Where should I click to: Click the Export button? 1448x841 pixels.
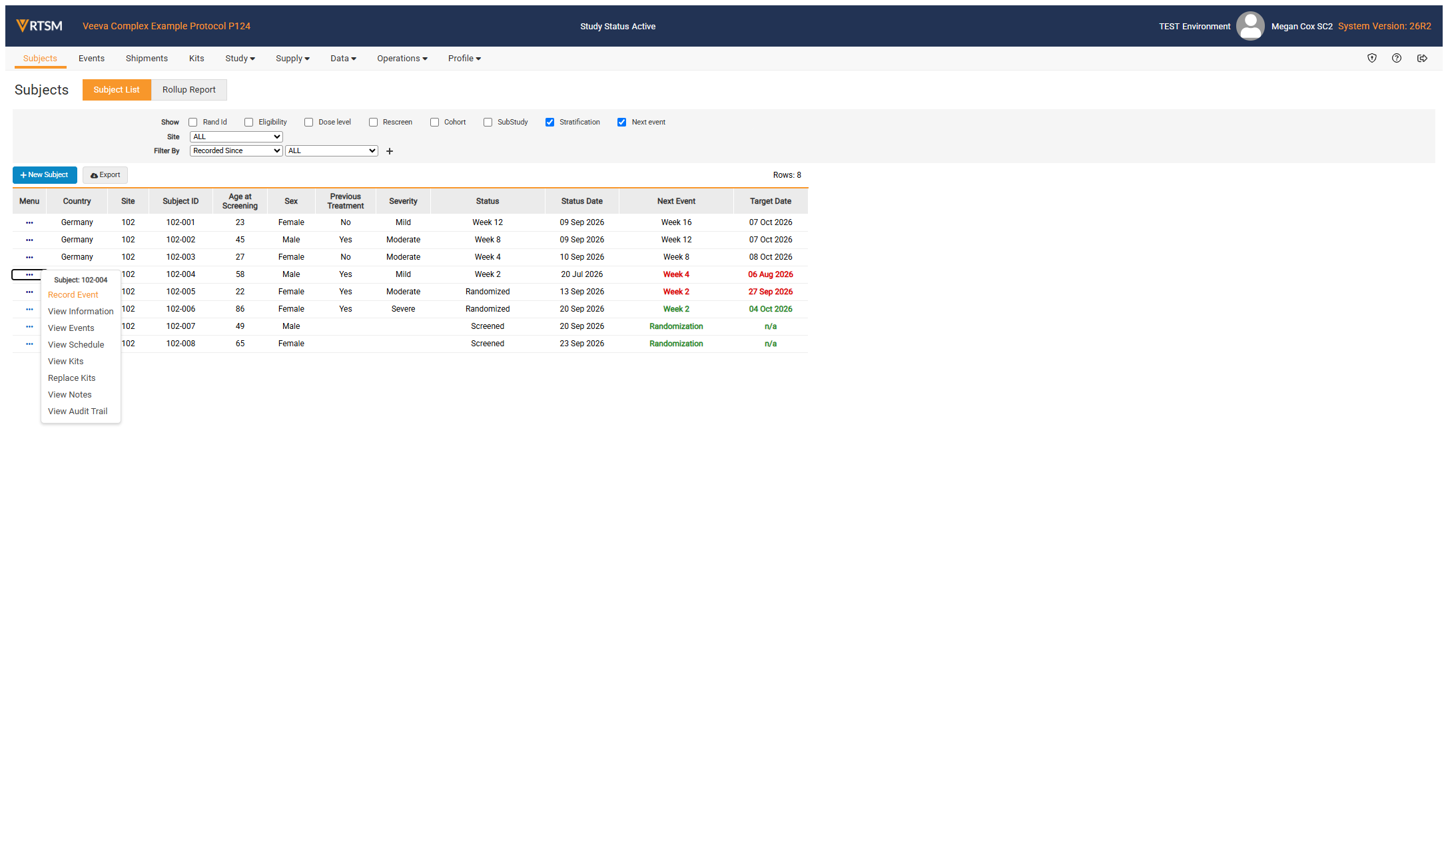pyautogui.click(x=105, y=175)
